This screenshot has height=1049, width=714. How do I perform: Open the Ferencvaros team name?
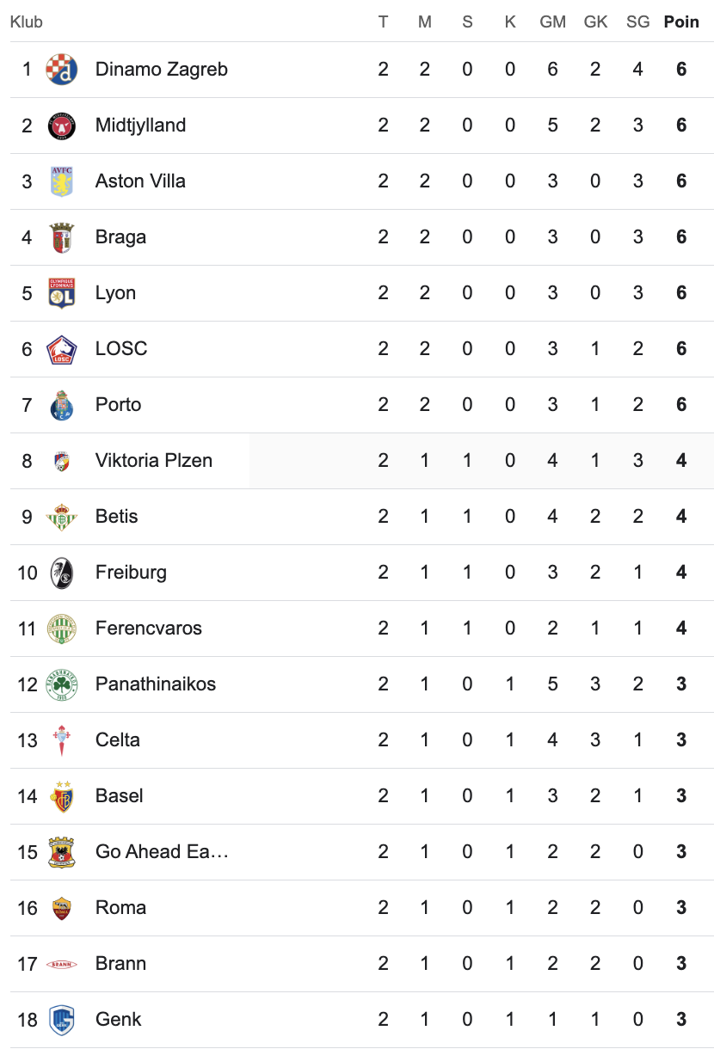click(x=149, y=629)
